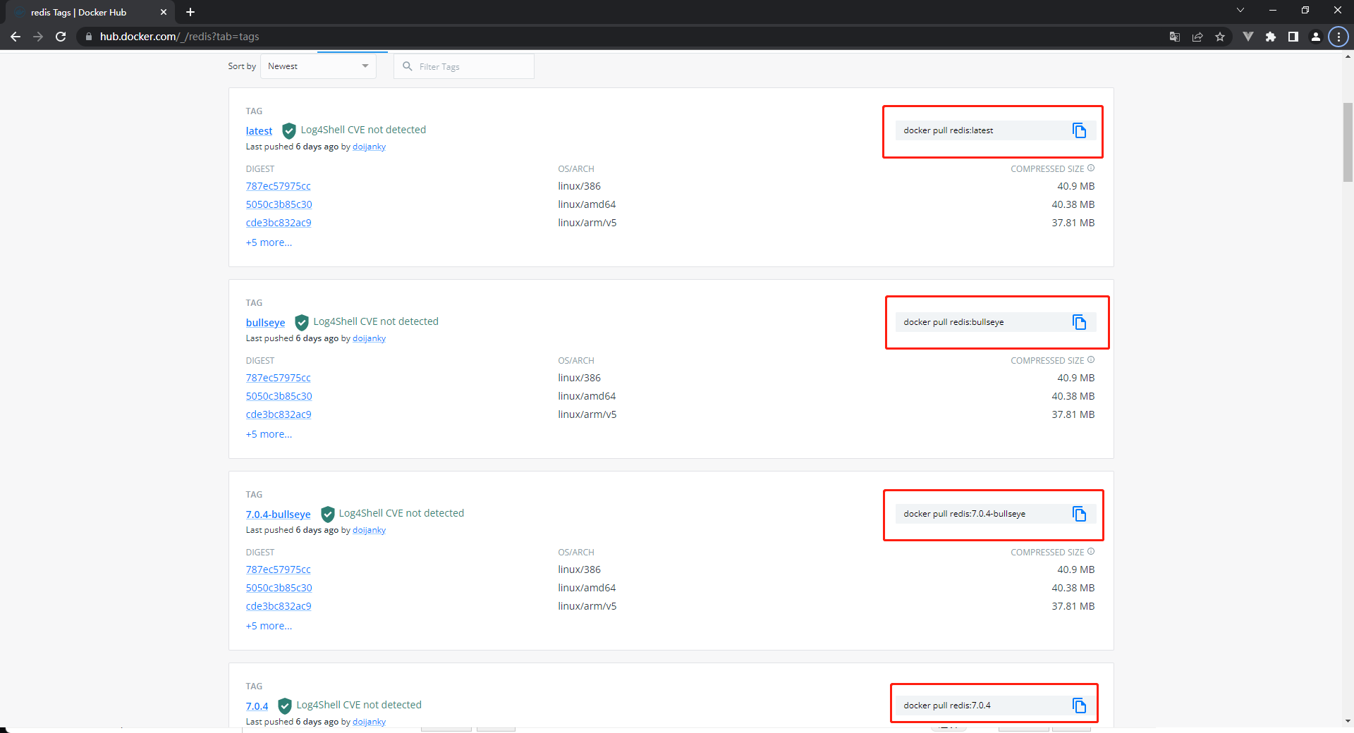
Task: Click the docker pull redis:7.0.4-bullseye command text
Action: point(964,514)
